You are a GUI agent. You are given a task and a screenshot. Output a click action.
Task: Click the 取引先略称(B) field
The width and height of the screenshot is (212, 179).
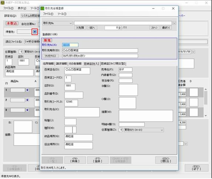click(100, 51)
